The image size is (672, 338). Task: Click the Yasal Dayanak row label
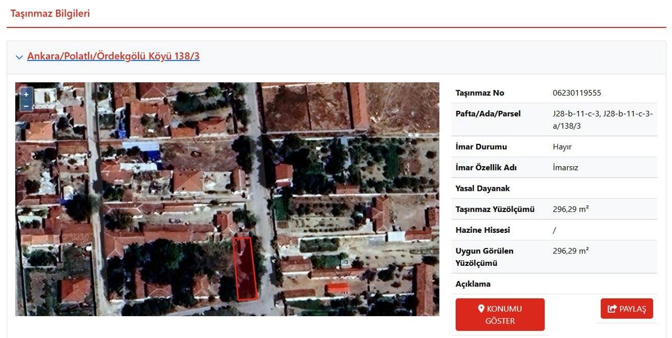click(482, 189)
